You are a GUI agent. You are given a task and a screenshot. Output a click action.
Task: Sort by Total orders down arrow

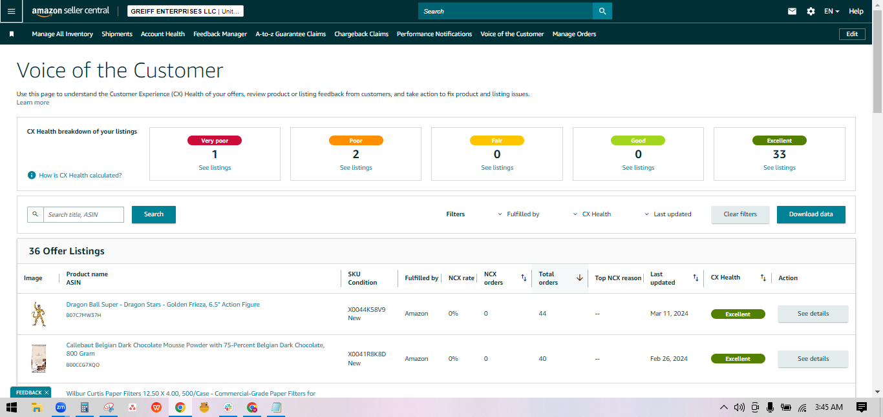point(580,278)
